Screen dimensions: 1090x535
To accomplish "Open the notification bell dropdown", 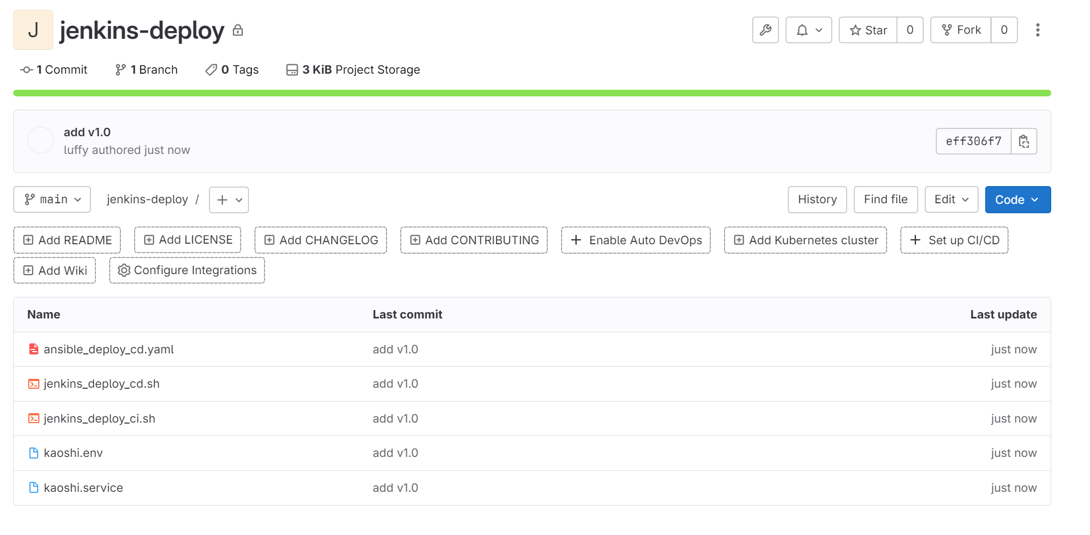I will [808, 30].
